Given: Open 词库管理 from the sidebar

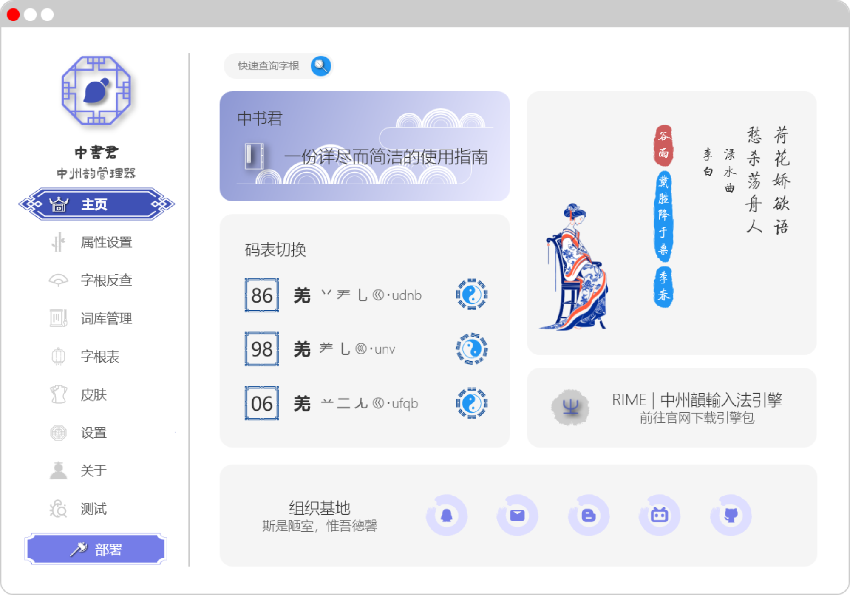Looking at the screenshot, I should click(x=106, y=318).
